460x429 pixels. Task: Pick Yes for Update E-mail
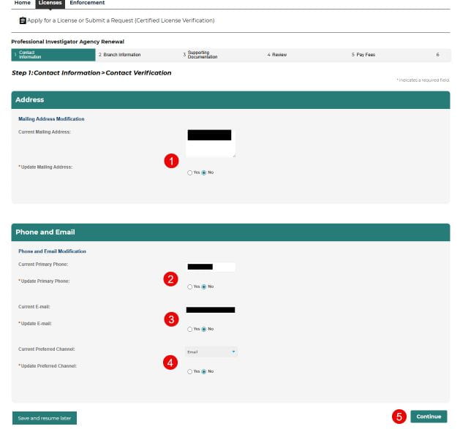point(190,330)
